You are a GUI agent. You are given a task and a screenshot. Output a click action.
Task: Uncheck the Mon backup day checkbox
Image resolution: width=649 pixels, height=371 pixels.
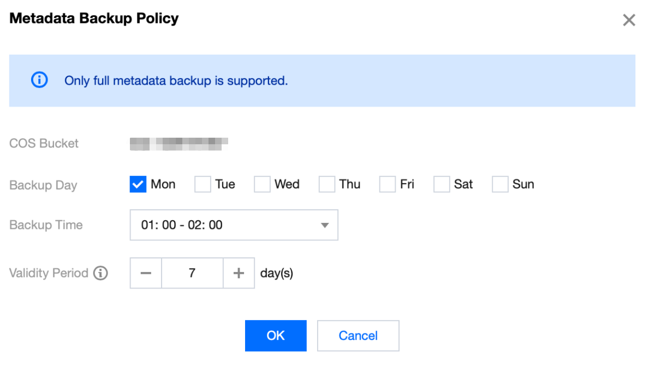[138, 185]
